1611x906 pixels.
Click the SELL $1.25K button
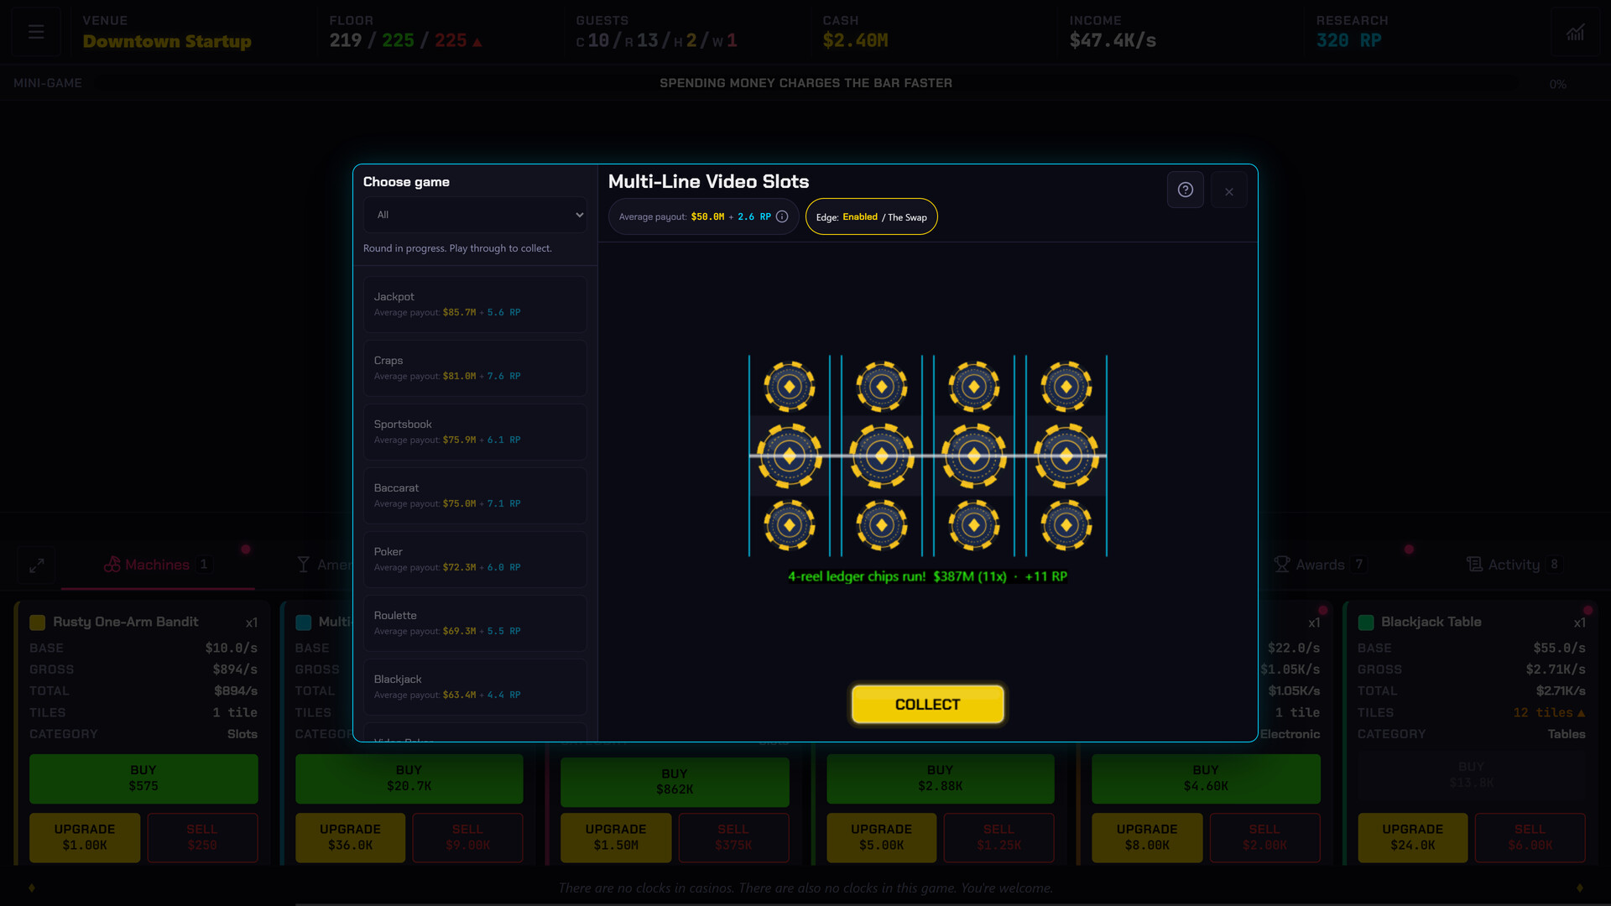pyautogui.click(x=998, y=837)
